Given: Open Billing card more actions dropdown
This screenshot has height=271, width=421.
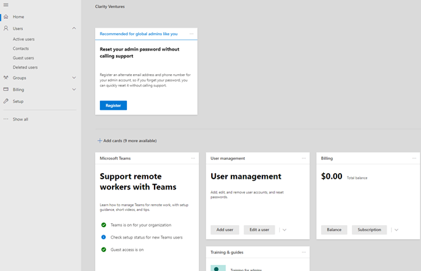Looking at the screenshot, I should [396, 230].
